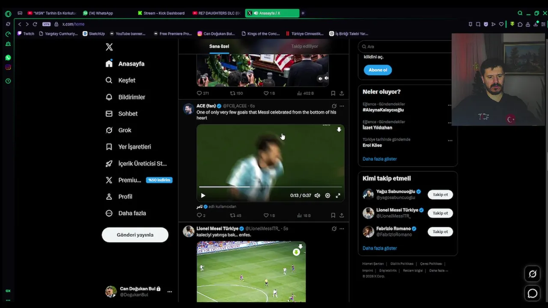The width and height of the screenshot is (548, 308).
Task: Reply to the post with 271 comments
Action: coord(203,93)
